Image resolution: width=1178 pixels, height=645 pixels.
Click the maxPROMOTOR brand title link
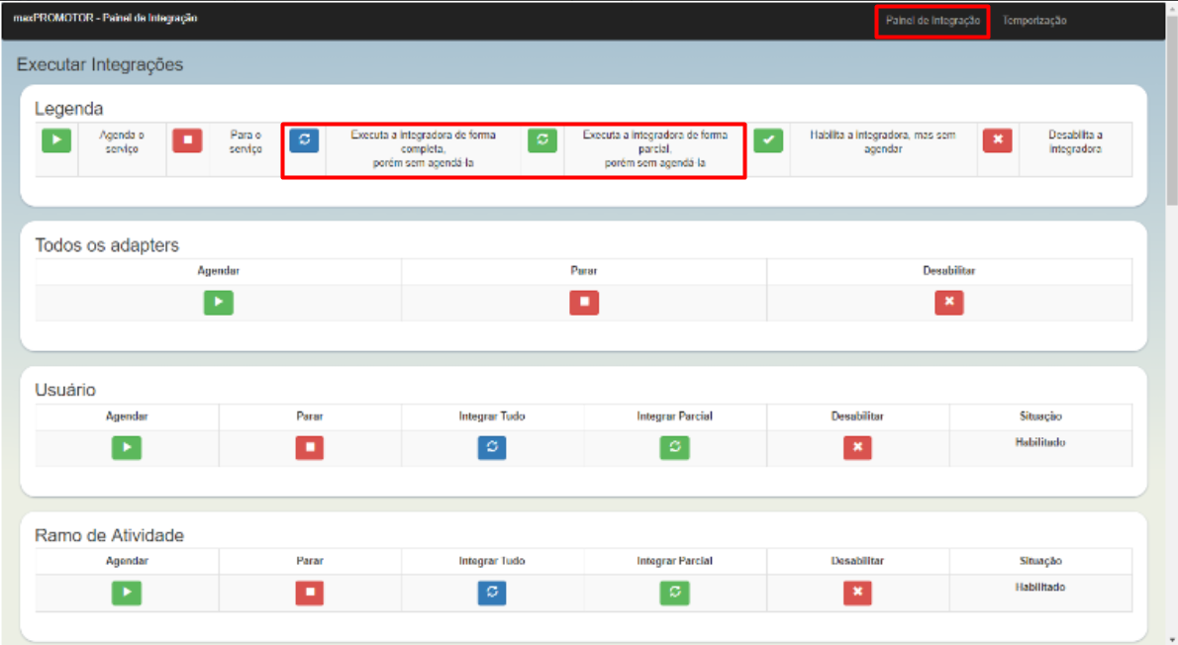click(105, 19)
